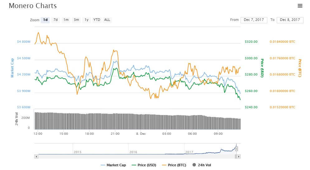
Task: Click the 2017 marker in the navigator
Action: click(189, 152)
